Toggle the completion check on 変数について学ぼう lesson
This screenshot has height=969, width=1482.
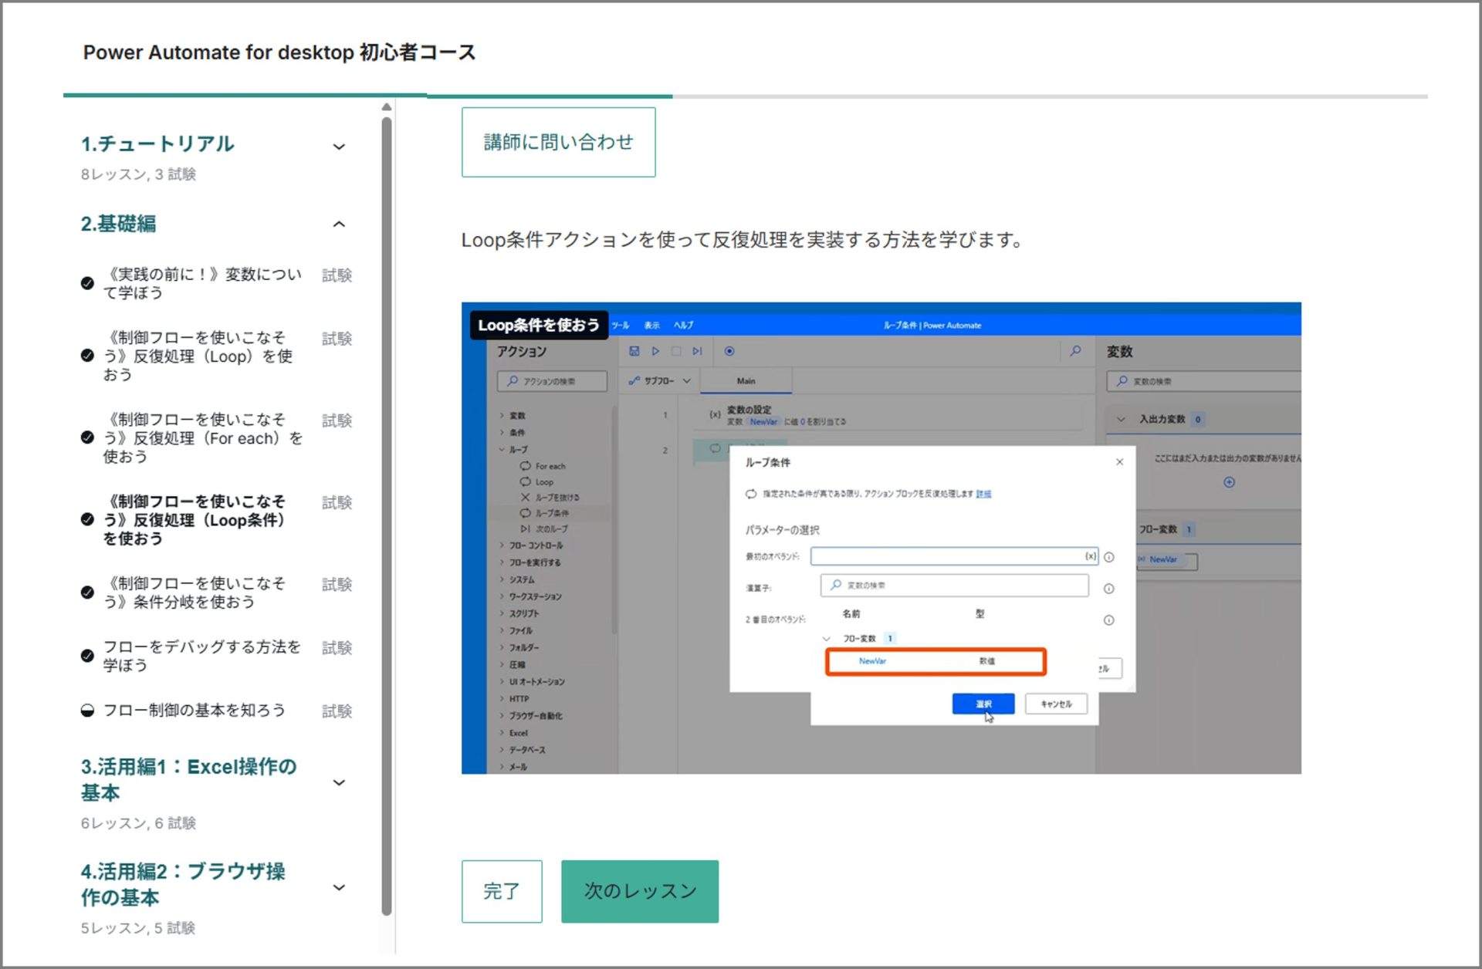point(86,274)
